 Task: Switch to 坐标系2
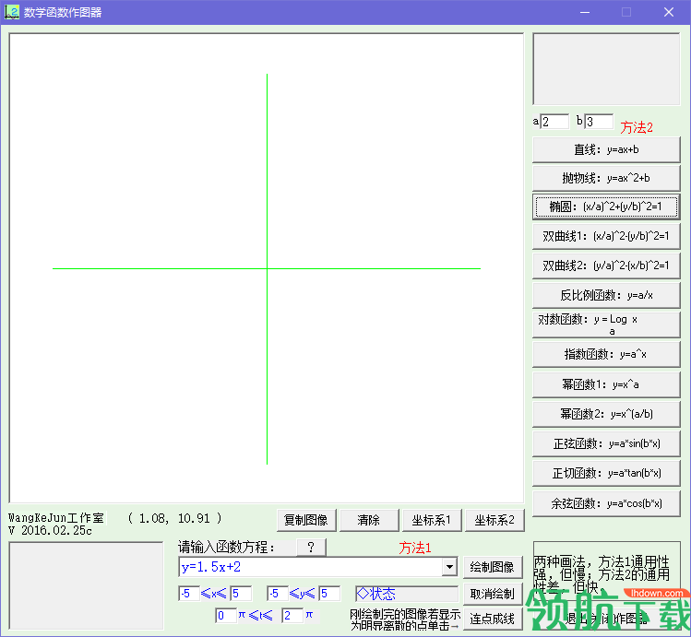pyautogui.click(x=494, y=520)
